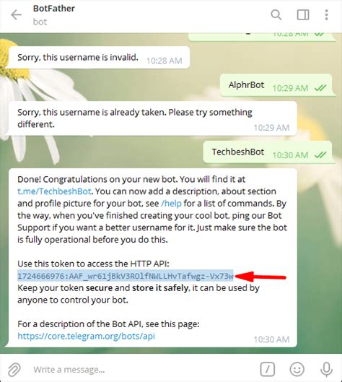Click the sent TechbeshBot message bubble
This screenshot has width=342, height=382.
(268, 152)
